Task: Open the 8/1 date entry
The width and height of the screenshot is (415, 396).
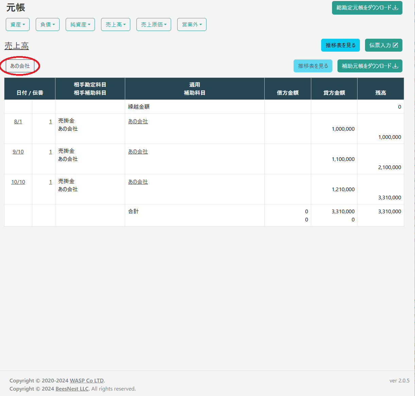Action: [18, 122]
